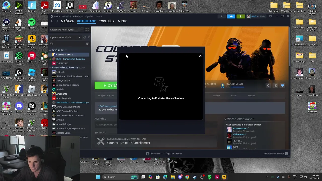Select the Logitech G HUB desktop icon
The height and width of the screenshot is (181, 322).
tap(19, 75)
